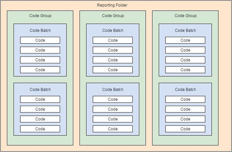Click lower Code Batch title in left group
Image resolution: width=232 pixels, height=152 pixels.
[40, 90]
